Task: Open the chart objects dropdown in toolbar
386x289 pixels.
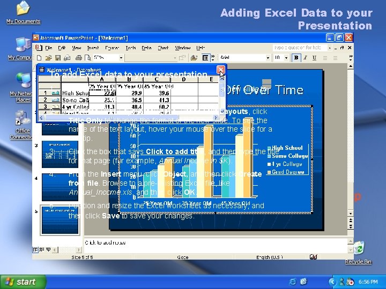Action: pos(175,58)
